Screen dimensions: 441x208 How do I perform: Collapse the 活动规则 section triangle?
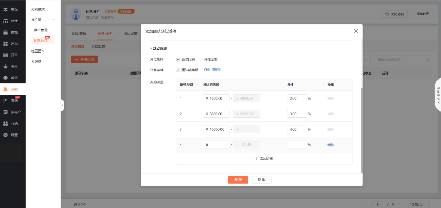pos(151,49)
